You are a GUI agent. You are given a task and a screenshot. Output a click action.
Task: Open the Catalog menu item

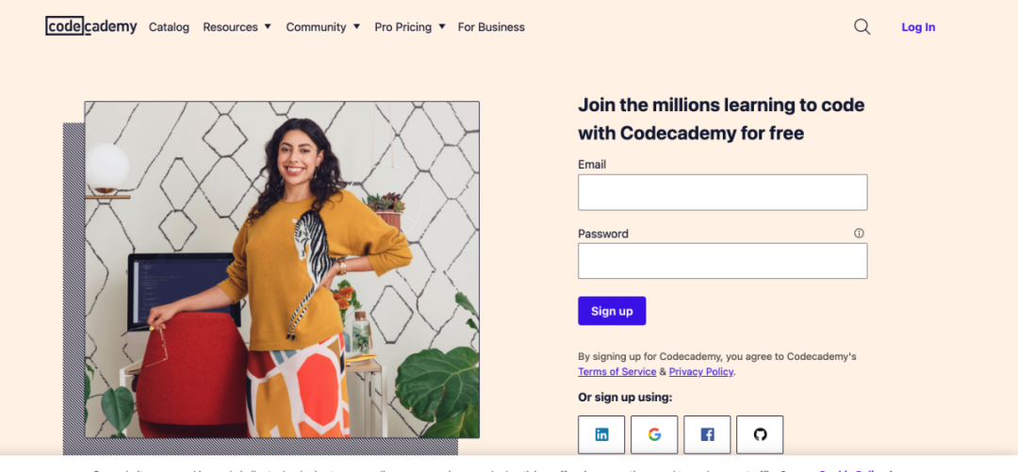coord(169,27)
